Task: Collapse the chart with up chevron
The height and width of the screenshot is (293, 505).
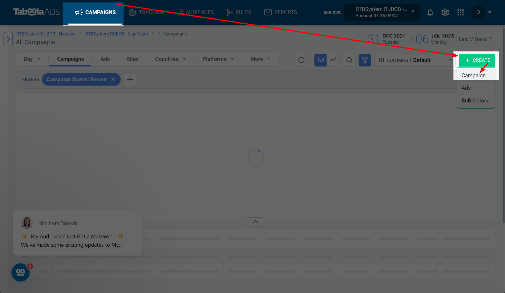Action: click(x=256, y=222)
